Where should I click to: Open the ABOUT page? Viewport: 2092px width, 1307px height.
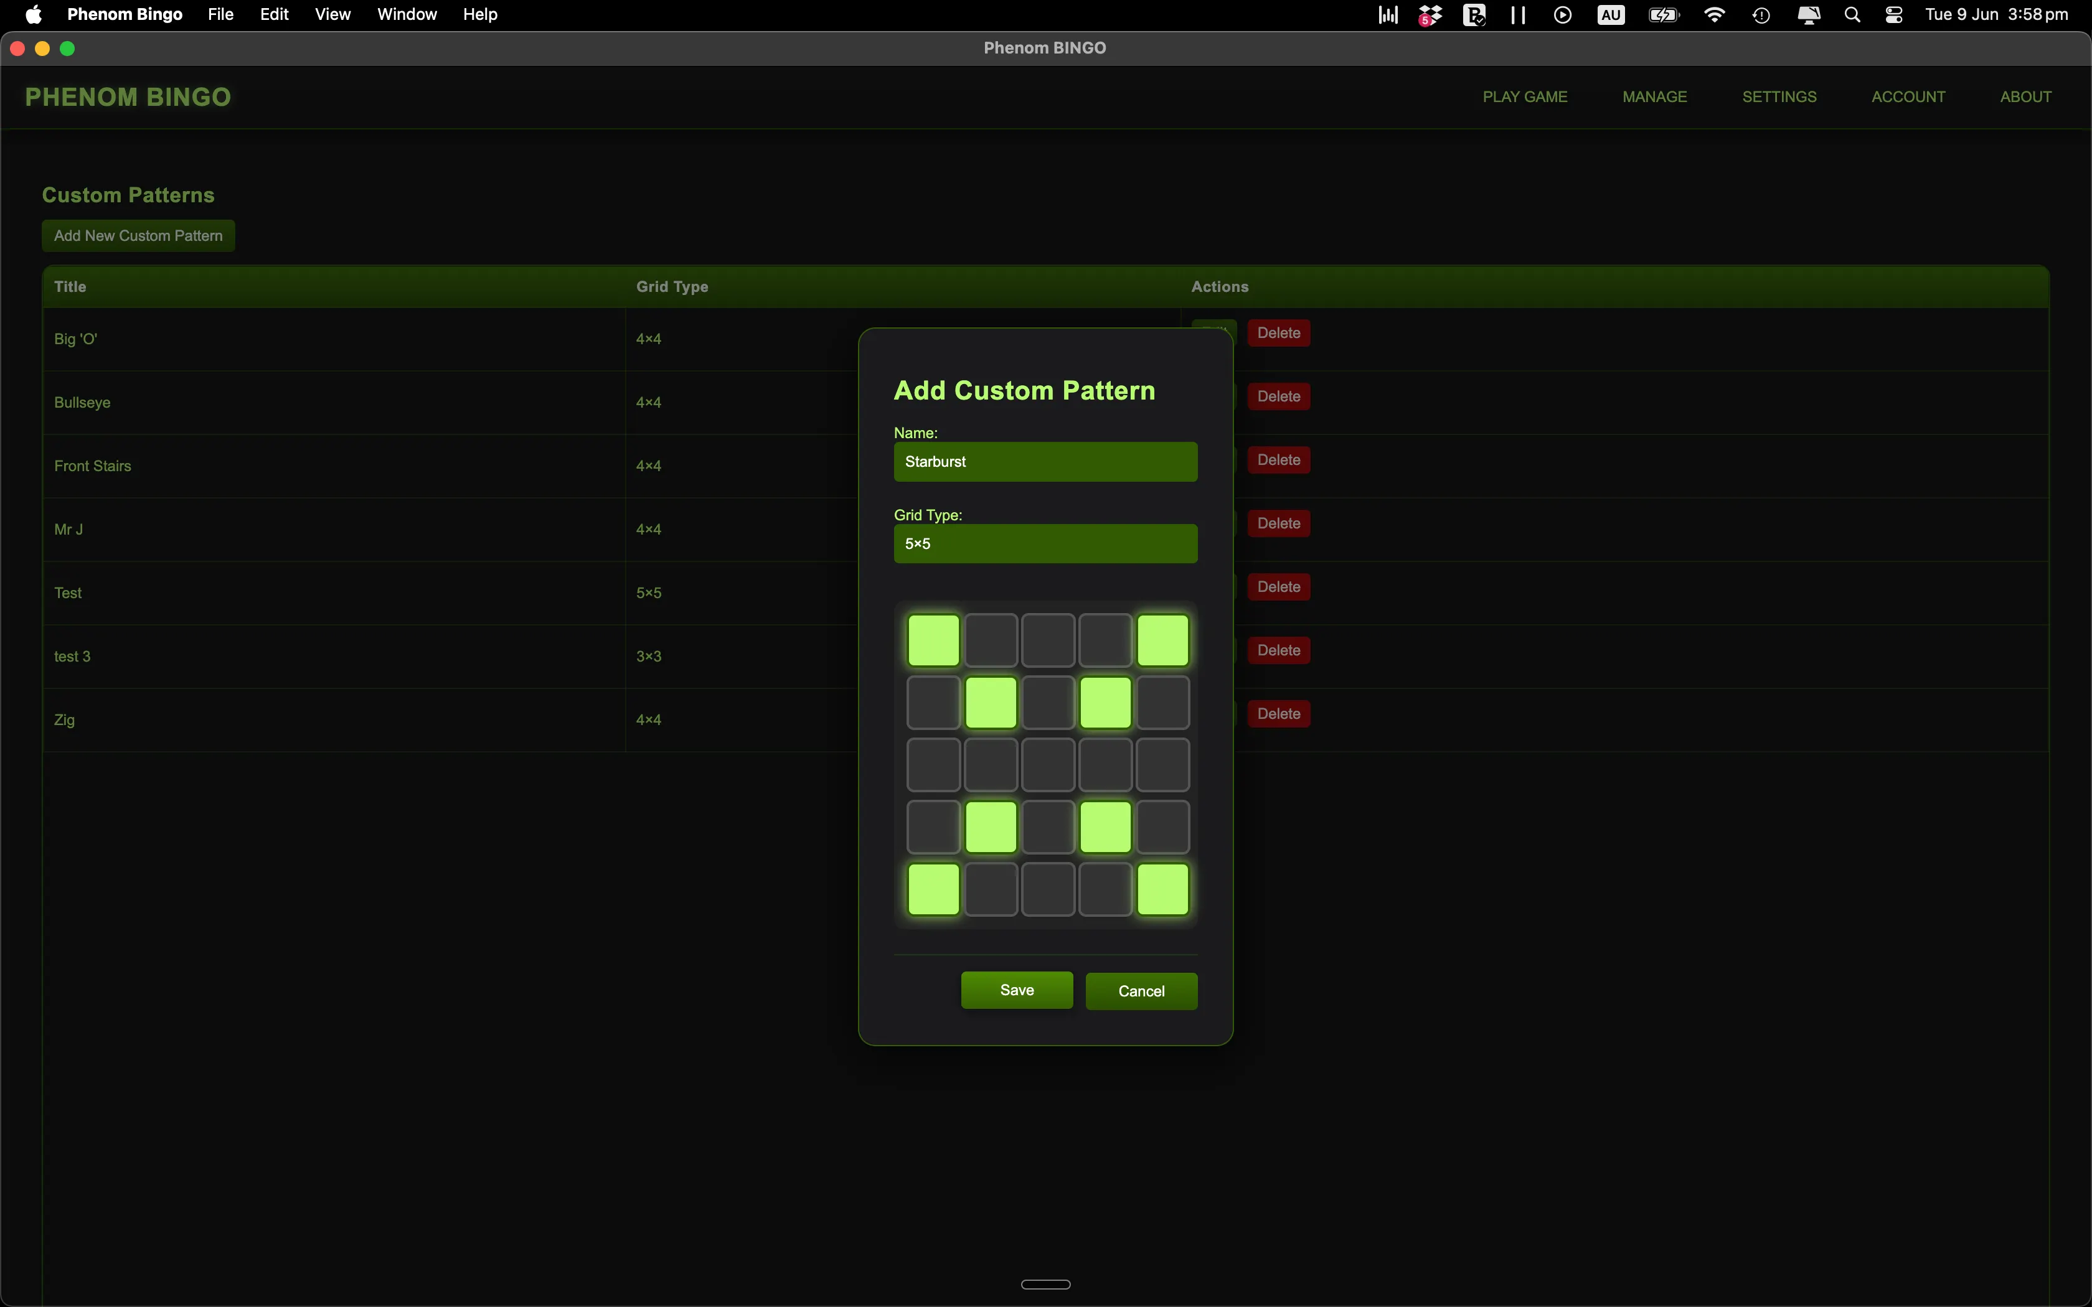[2025, 97]
